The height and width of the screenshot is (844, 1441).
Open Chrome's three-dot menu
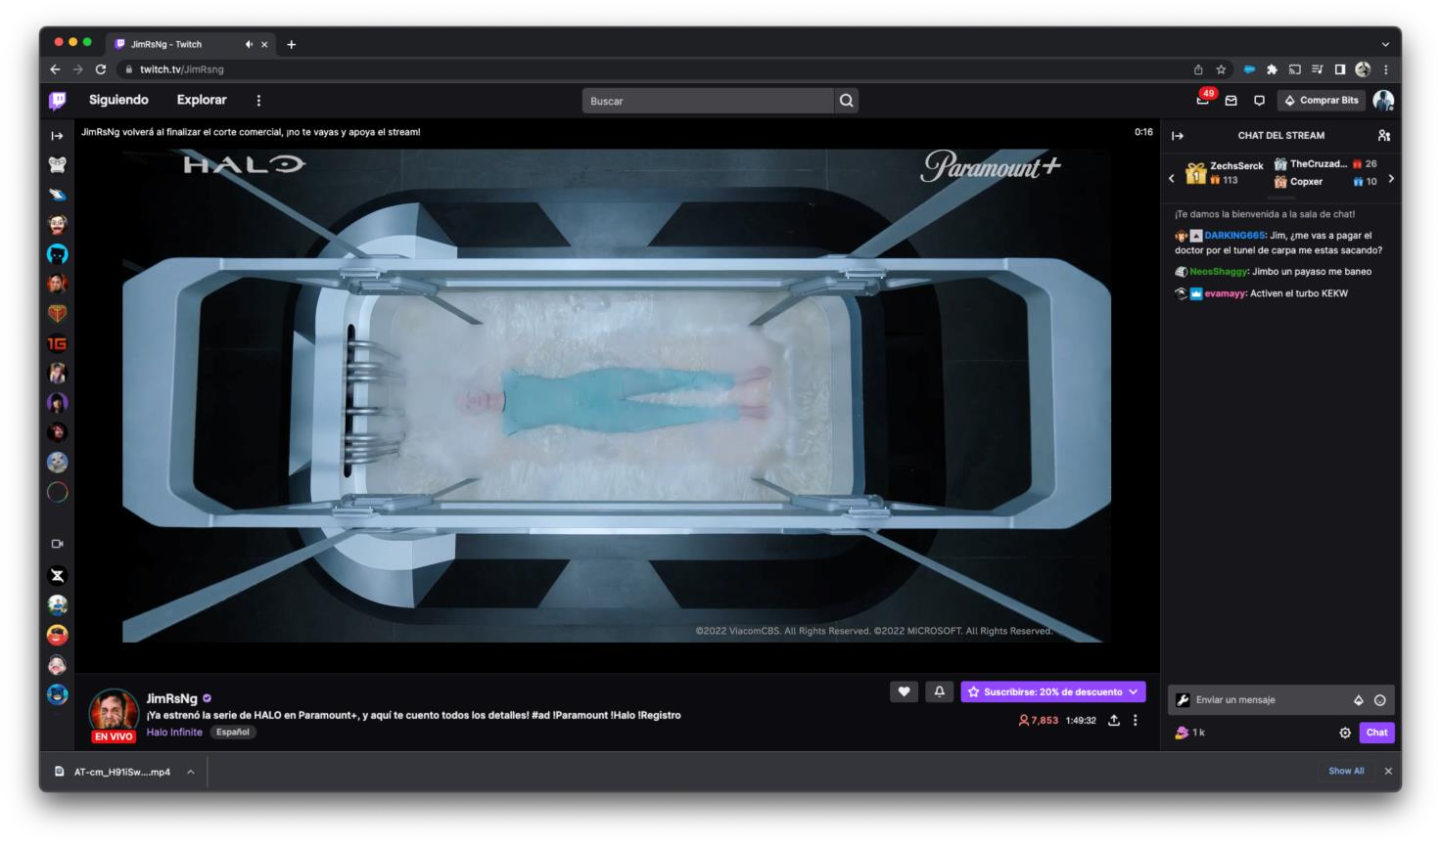pyautogui.click(x=1386, y=69)
